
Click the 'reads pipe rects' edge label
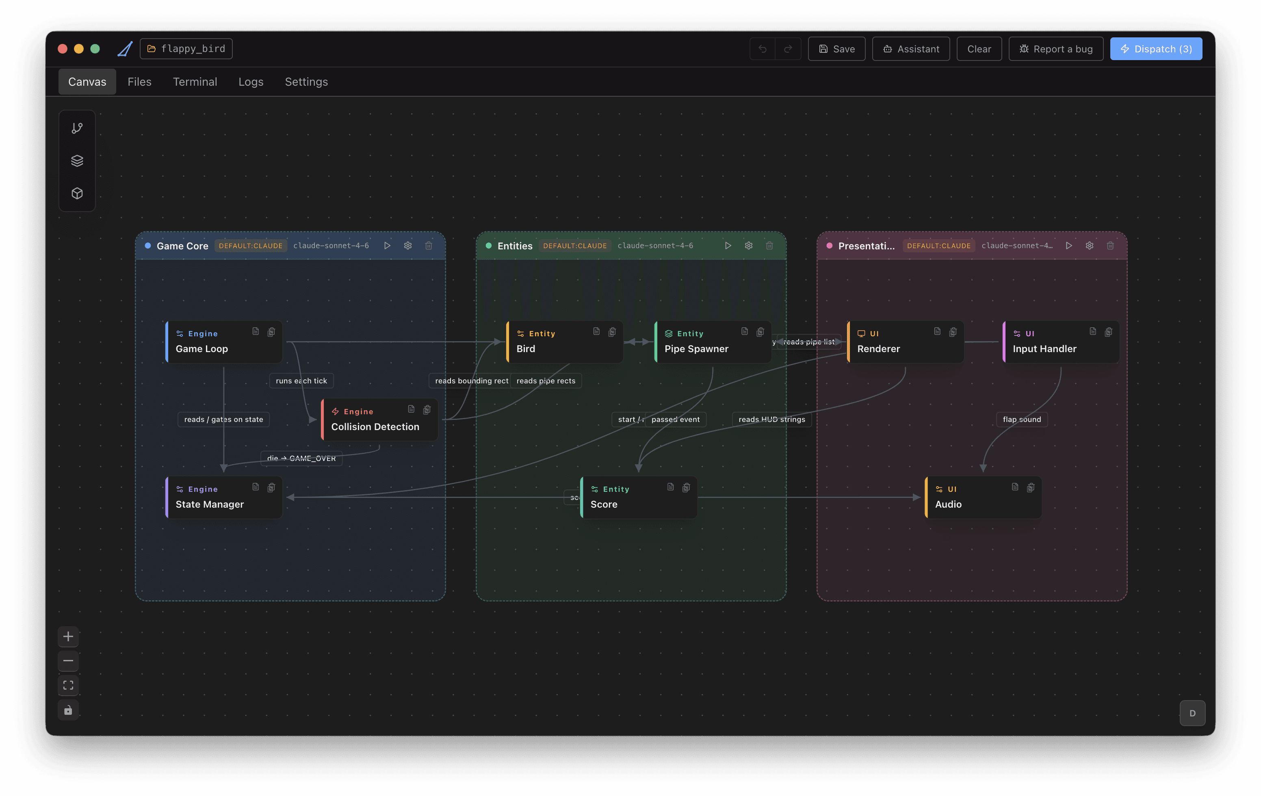point(546,381)
